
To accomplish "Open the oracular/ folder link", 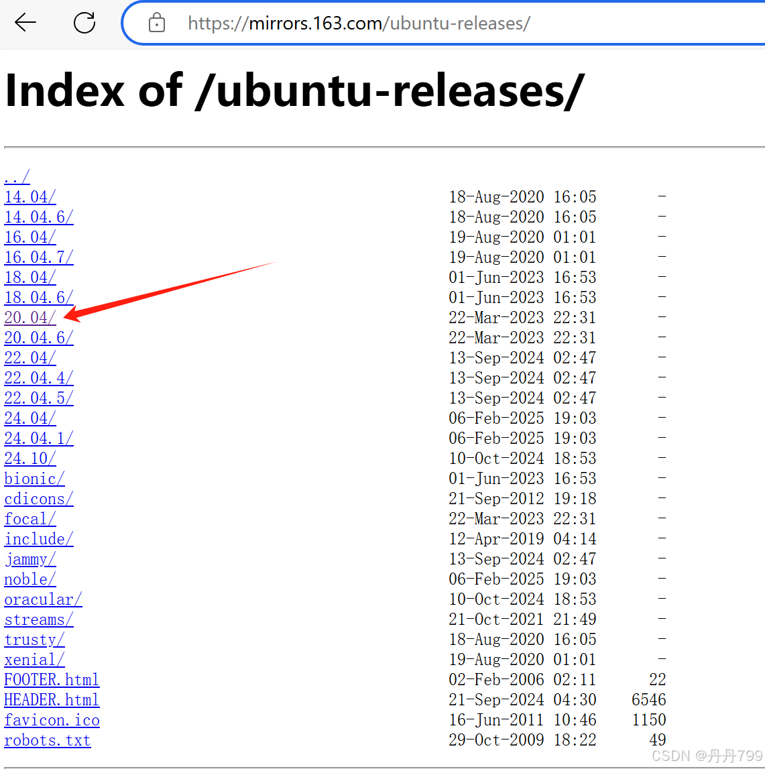I will [43, 599].
